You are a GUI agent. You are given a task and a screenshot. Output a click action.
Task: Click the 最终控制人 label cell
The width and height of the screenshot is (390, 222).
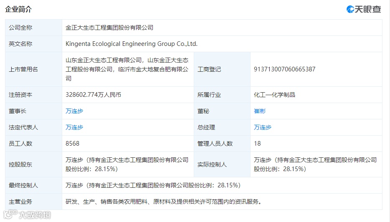(33, 185)
